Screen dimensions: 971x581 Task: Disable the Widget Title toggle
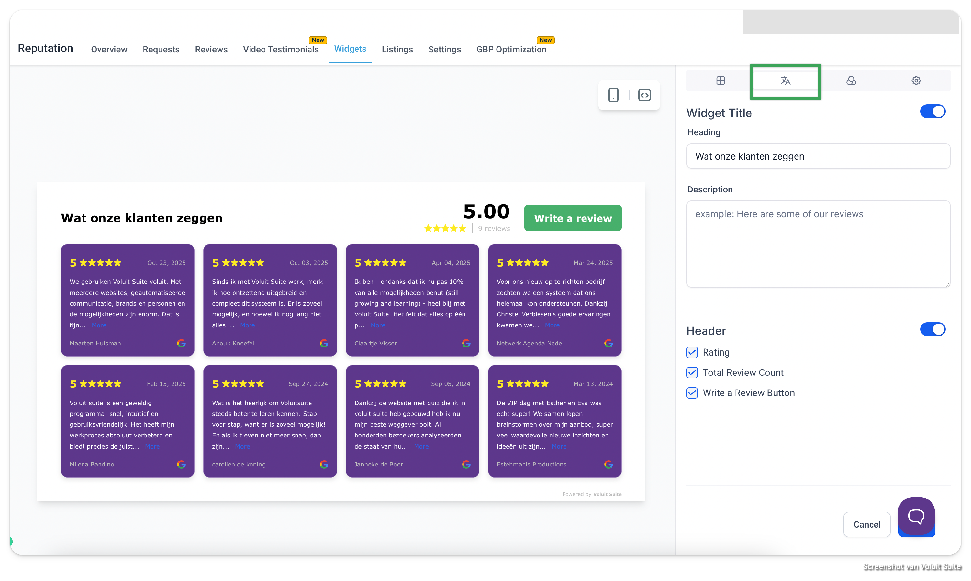pyautogui.click(x=932, y=112)
